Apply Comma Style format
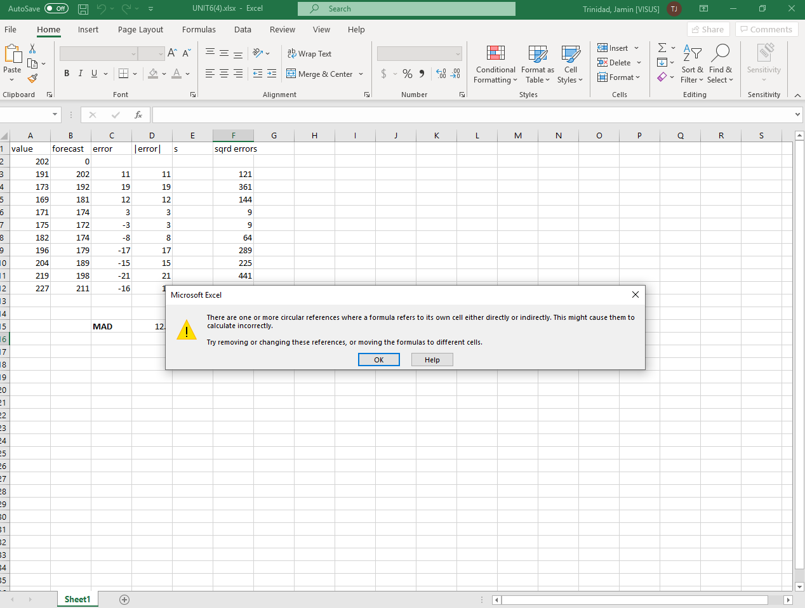805x608 pixels. pos(422,74)
